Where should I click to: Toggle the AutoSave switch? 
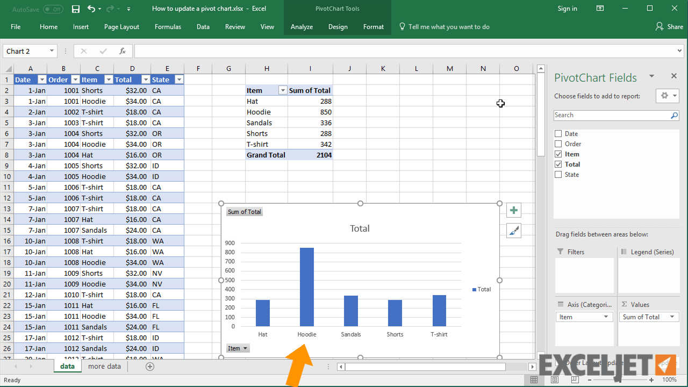click(53, 9)
